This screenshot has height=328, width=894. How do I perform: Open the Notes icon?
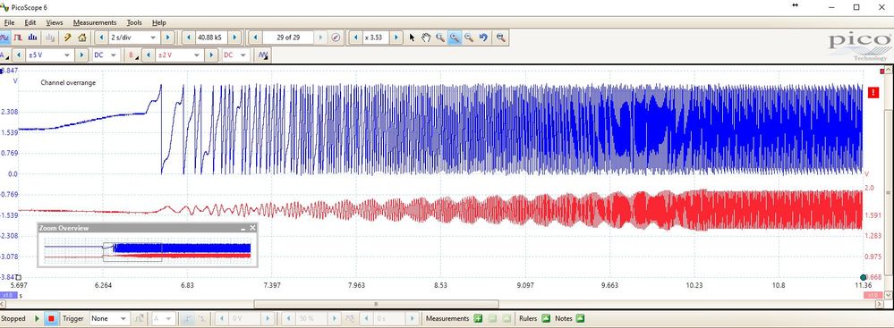pos(580,319)
